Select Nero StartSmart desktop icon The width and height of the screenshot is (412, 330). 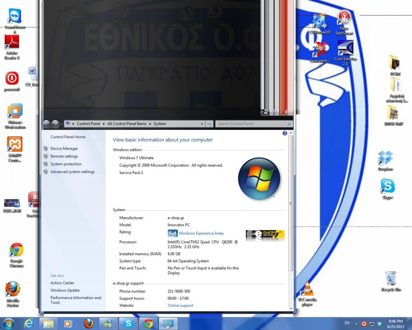click(x=344, y=23)
